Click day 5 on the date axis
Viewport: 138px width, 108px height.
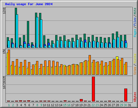point(25,105)
